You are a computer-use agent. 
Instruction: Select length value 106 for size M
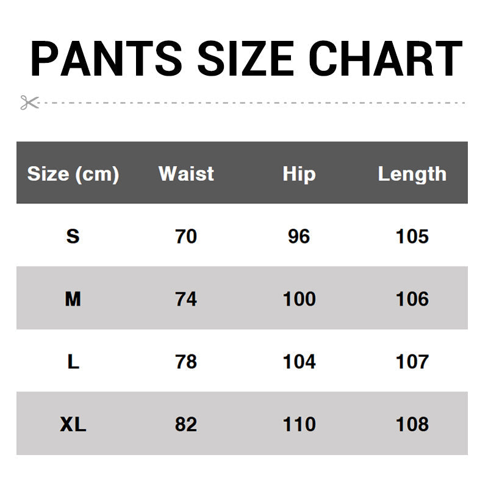point(412,299)
